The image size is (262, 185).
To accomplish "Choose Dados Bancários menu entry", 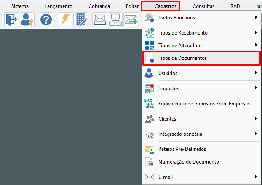I will (x=201, y=18).
